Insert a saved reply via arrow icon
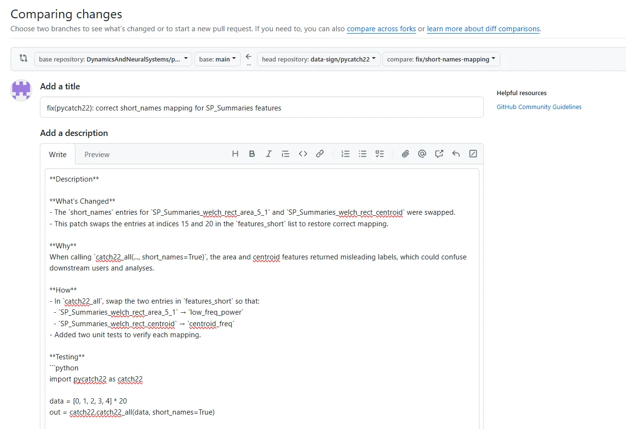The width and height of the screenshot is (626, 429). [x=456, y=154]
